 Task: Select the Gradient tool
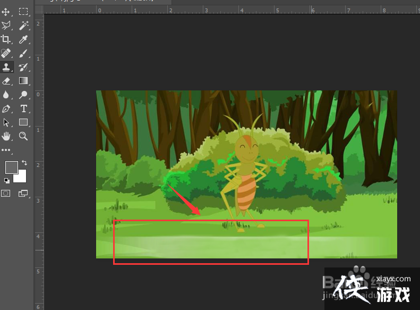23,81
